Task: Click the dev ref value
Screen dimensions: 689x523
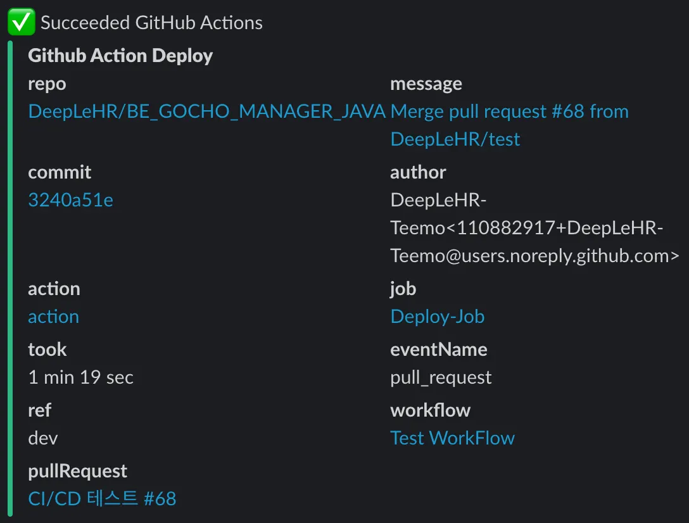Action: (x=43, y=438)
